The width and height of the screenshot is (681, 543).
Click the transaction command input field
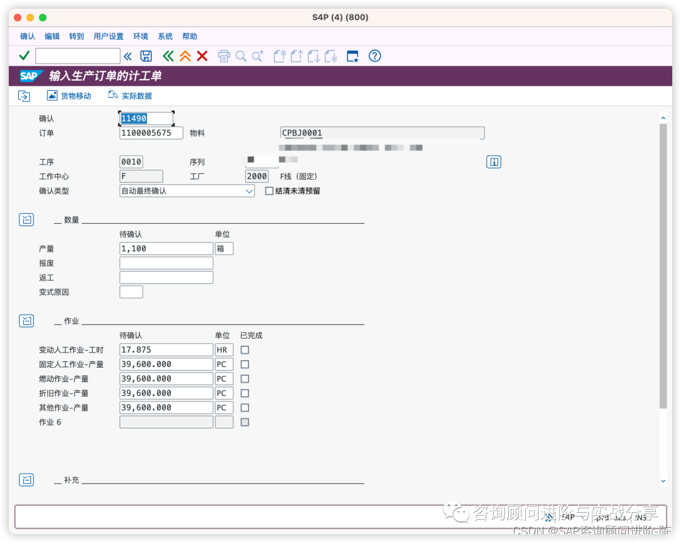point(78,56)
